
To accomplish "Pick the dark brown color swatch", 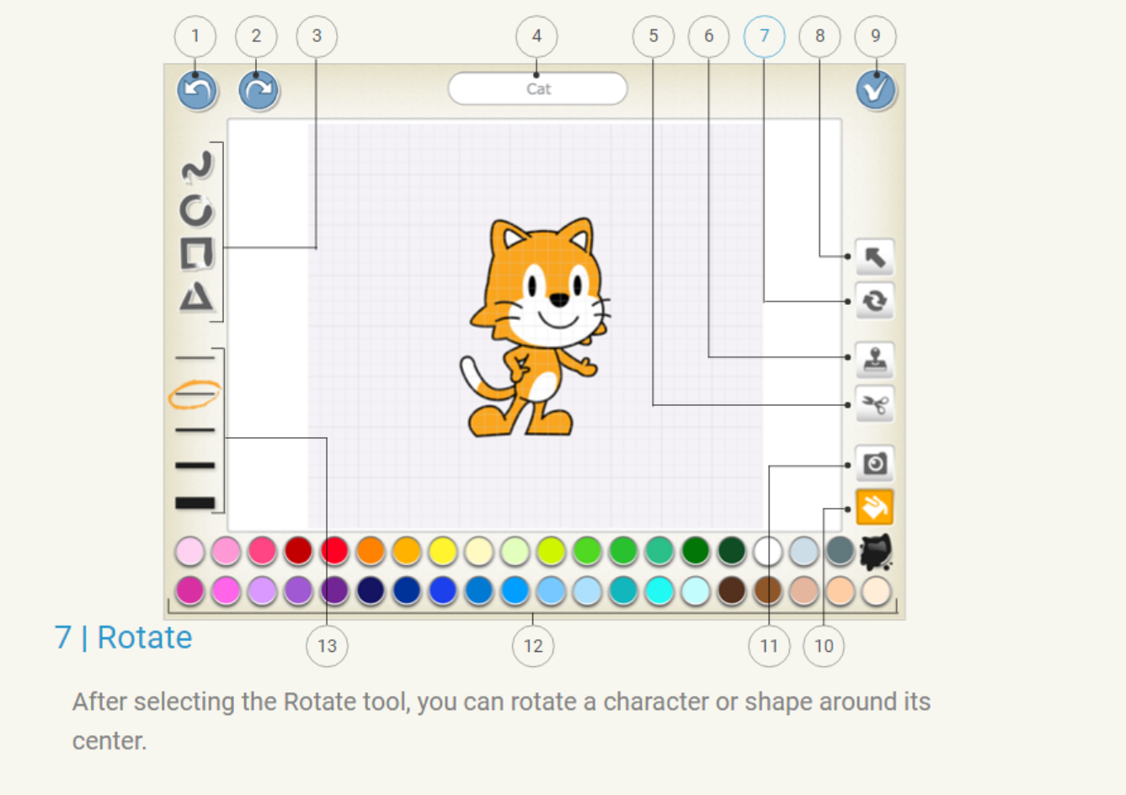I will pyautogui.click(x=732, y=590).
